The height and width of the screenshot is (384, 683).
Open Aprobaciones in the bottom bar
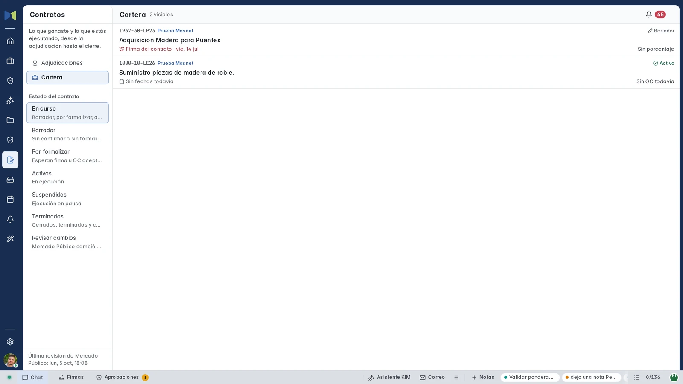pyautogui.click(x=122, y=378)
